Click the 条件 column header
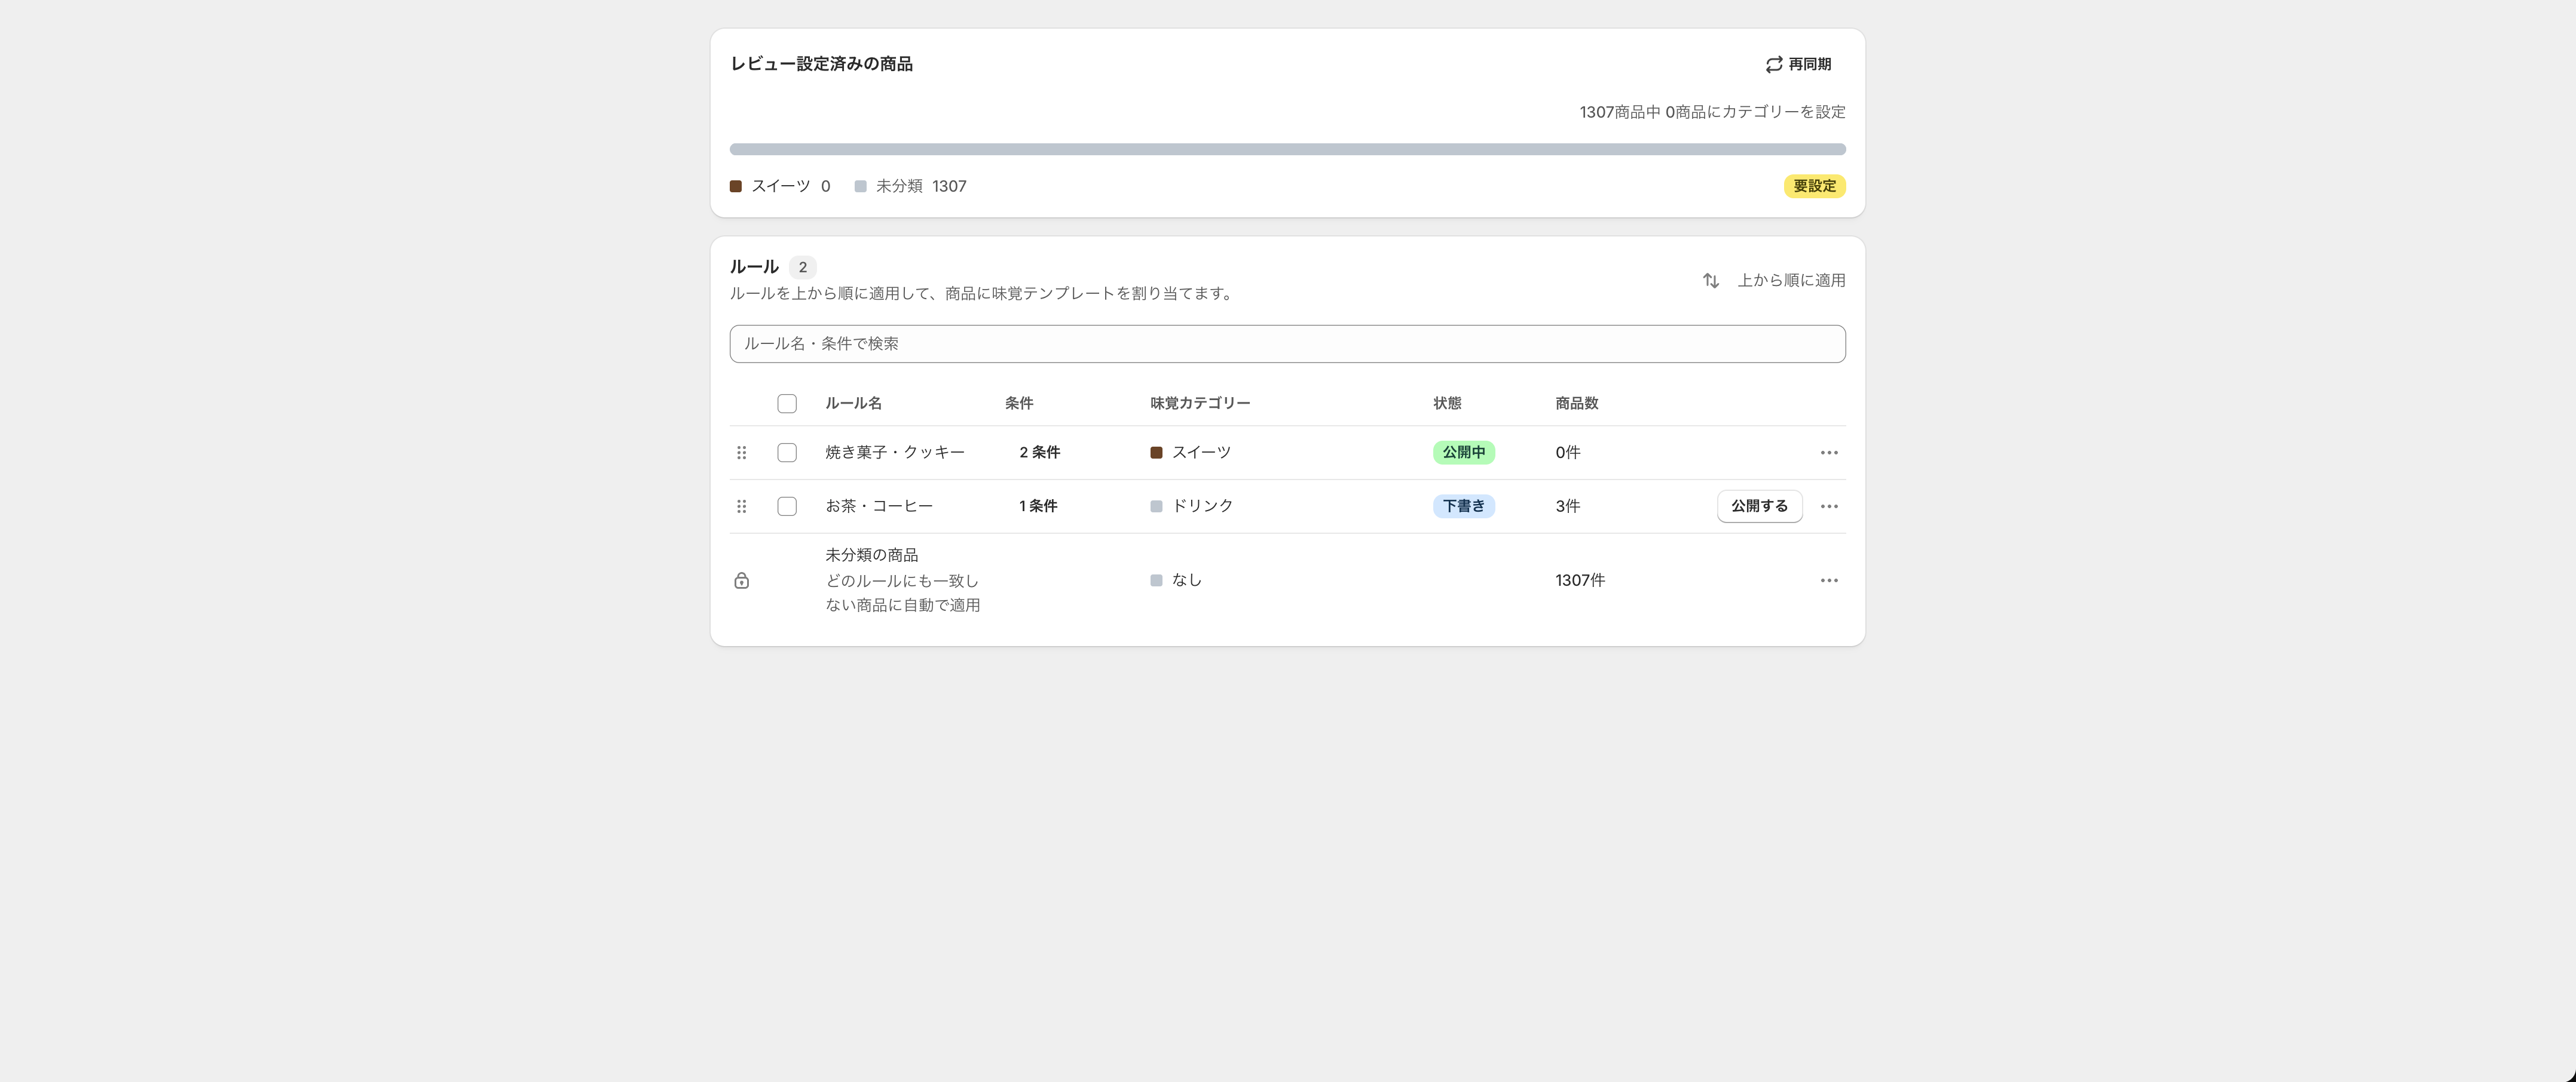Image resolution: width=2576 pixels, height=1082 pixels. pos(1019,404)
